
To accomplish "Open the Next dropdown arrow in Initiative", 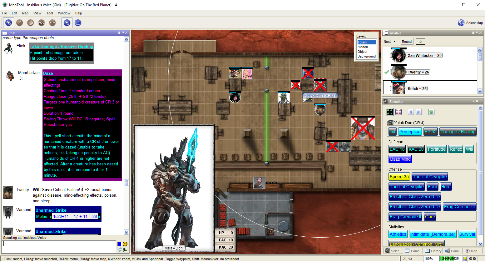I will coord(394,42).
